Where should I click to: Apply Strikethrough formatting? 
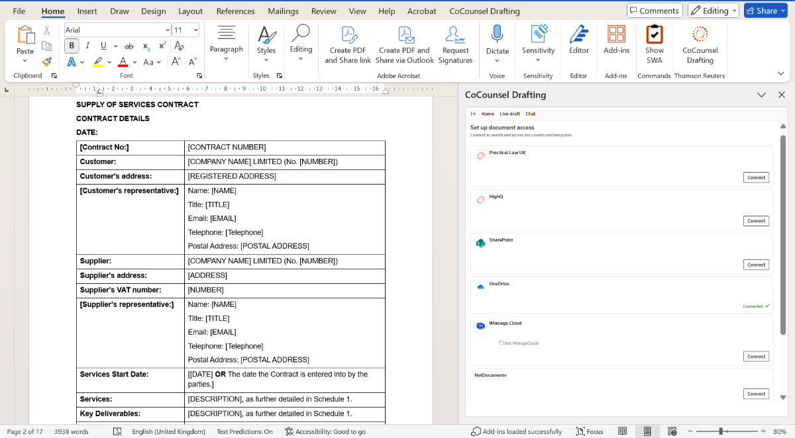pos(129,46)
